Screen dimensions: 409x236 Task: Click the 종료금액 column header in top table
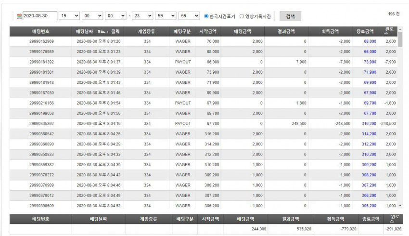coord(365,32)
